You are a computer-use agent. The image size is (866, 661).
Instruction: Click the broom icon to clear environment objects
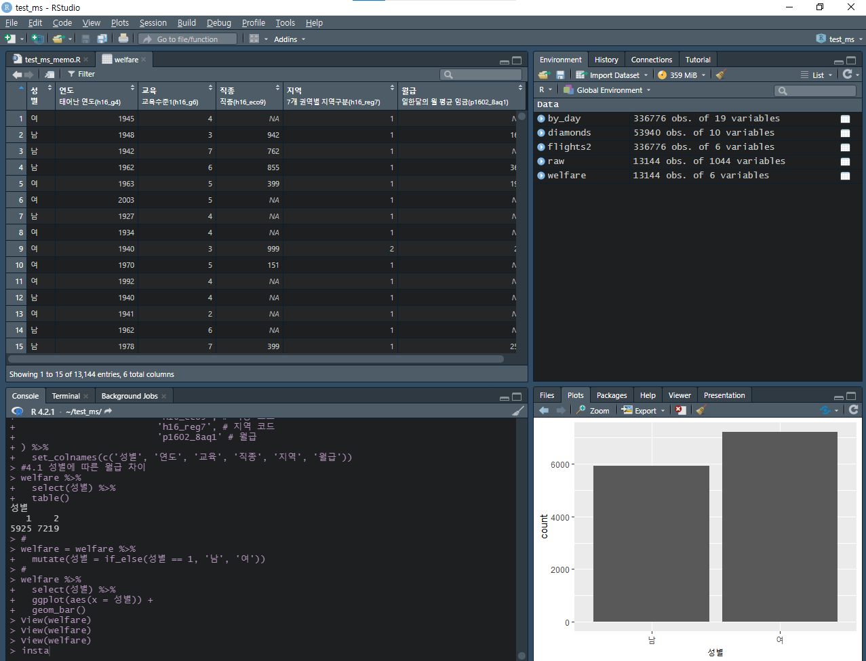click(720, 75)
